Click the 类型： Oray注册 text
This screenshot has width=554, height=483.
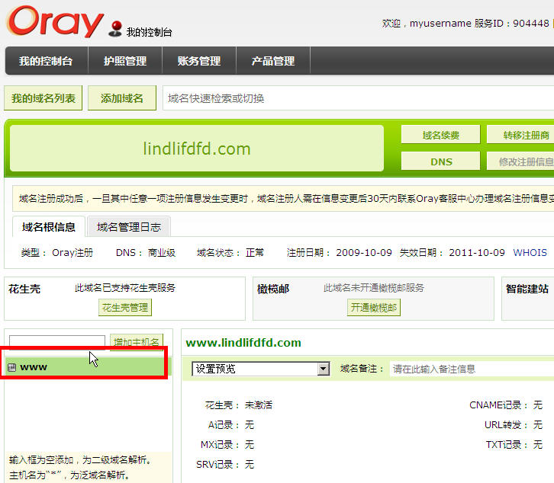pyautogui.click(x=57, y=253)
